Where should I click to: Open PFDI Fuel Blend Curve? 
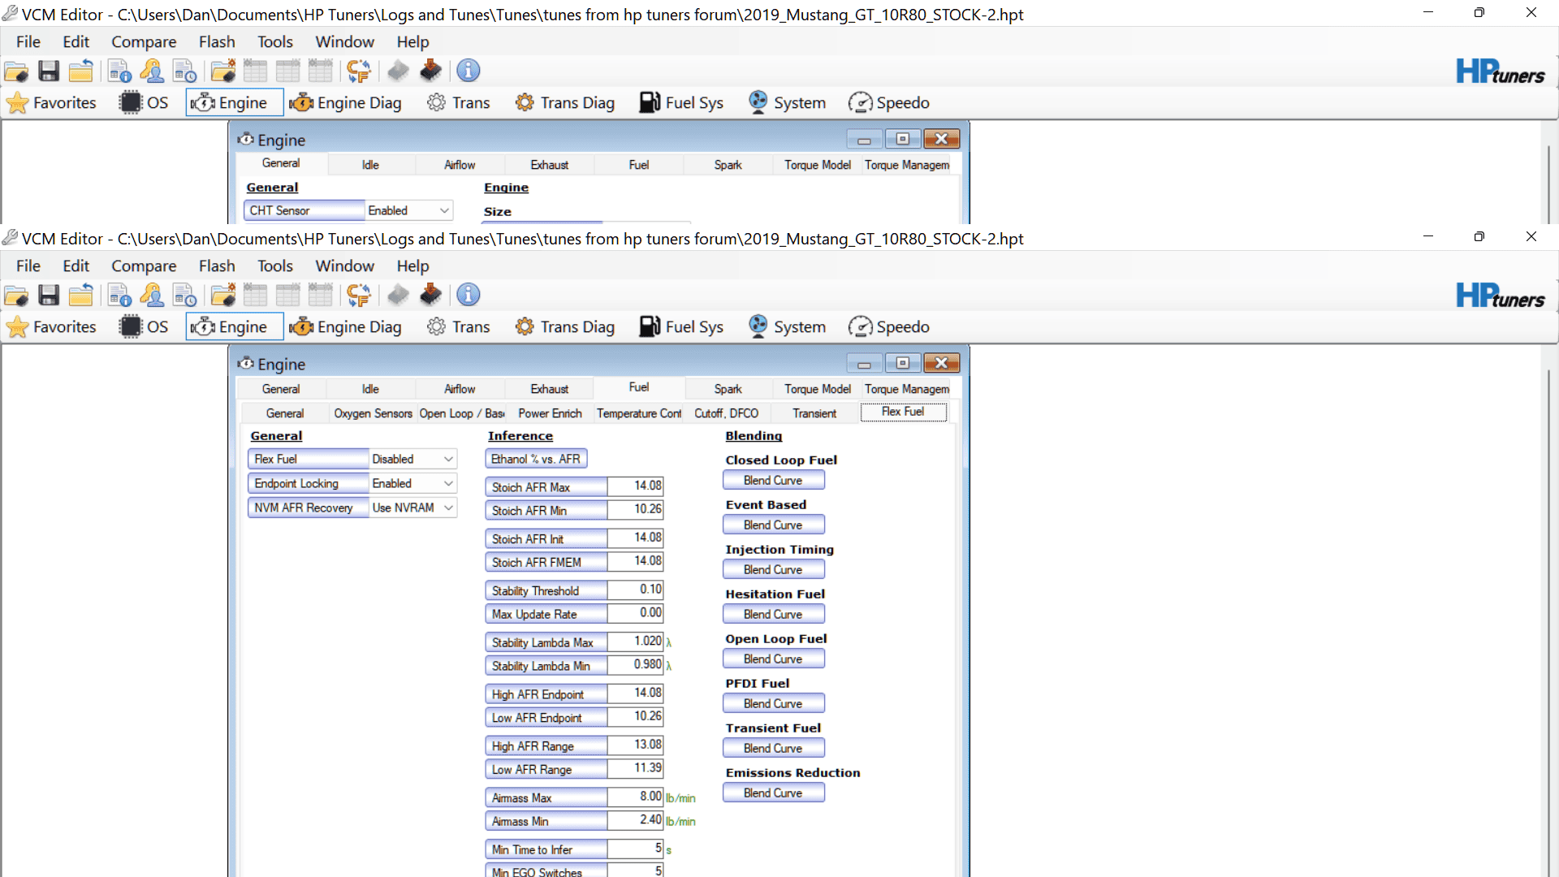pos(773,705)
